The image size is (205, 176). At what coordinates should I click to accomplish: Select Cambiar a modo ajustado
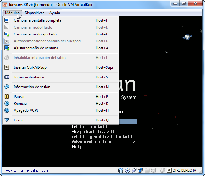61,34
